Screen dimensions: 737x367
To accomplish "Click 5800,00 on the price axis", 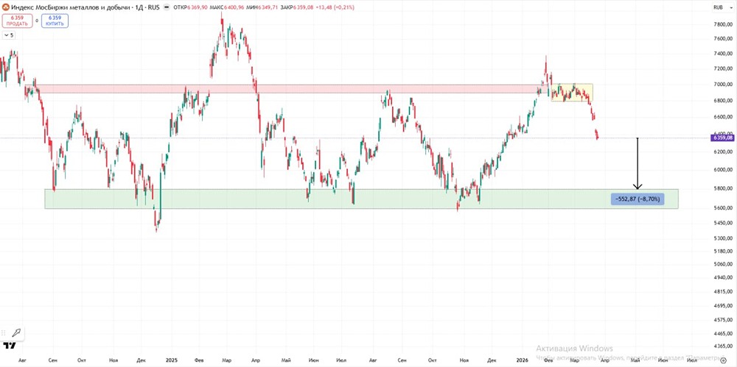I will pos(723,189).
